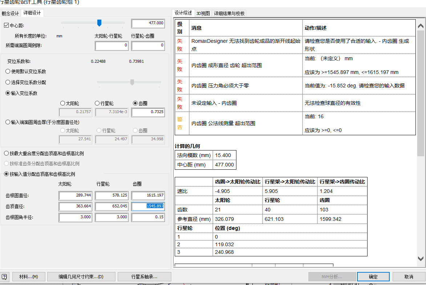Image resolution: width=426 pixels, height=285 pixels.
Task: Click the 行星轮 tooth count 40
Action: tap(268, 210)
